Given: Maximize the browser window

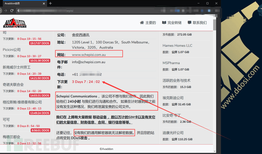Looking at the screenshot, I should pos(207,3).
